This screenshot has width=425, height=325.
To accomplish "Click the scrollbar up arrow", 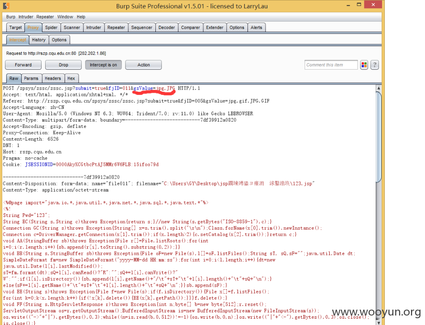I will [378, 88].
